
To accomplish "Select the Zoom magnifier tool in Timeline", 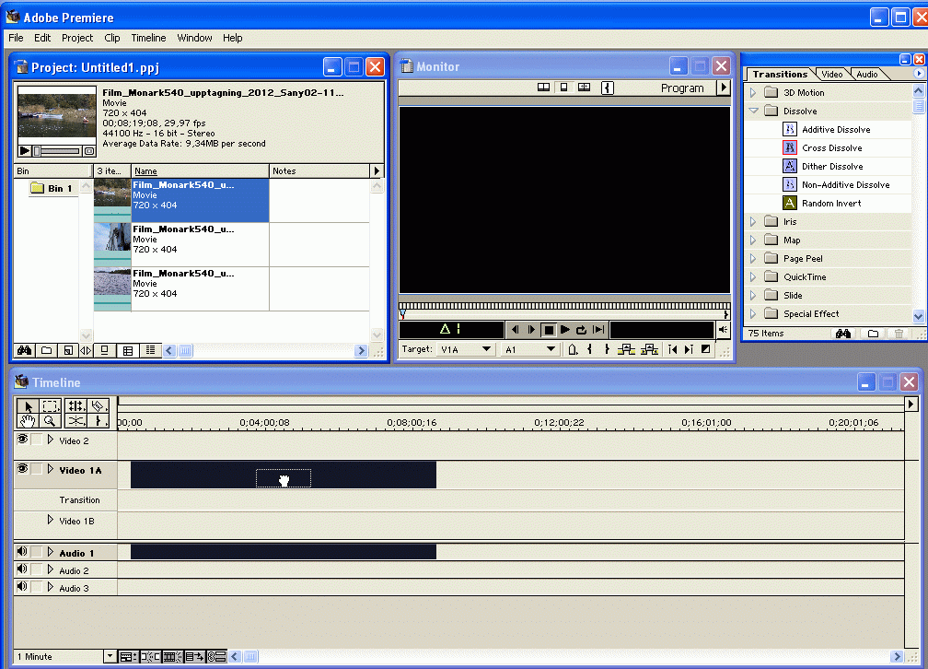I will 51,421.
